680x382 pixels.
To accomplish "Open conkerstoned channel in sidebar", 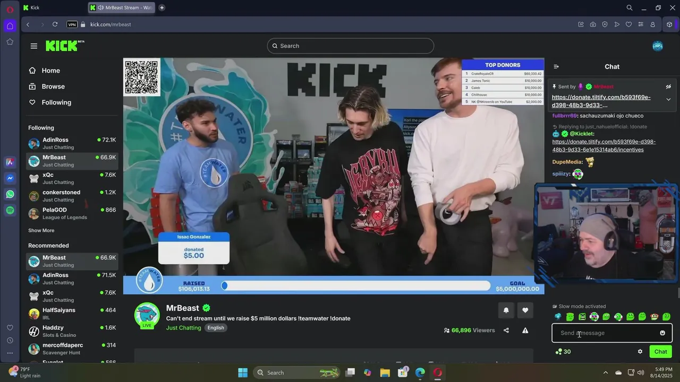I will [72, 196].
